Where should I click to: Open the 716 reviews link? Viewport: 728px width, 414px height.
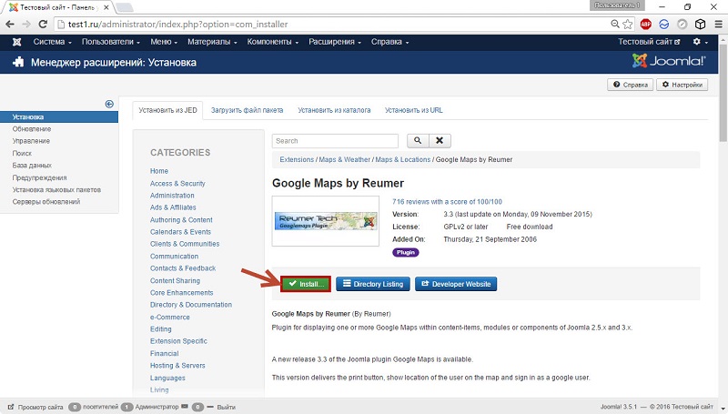click(447, 202)
